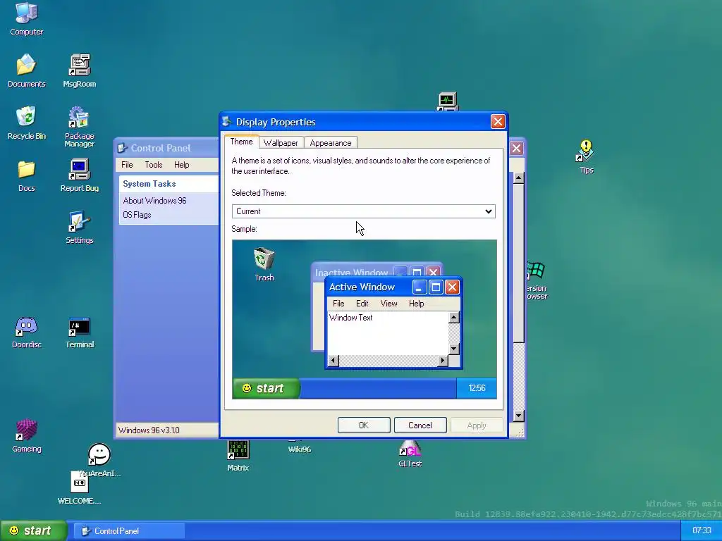Click the Control Panel title bar icon

click(122, 148)
